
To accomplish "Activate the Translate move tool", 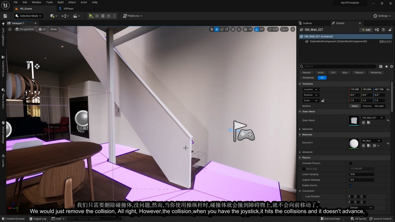I will (216, 30).
